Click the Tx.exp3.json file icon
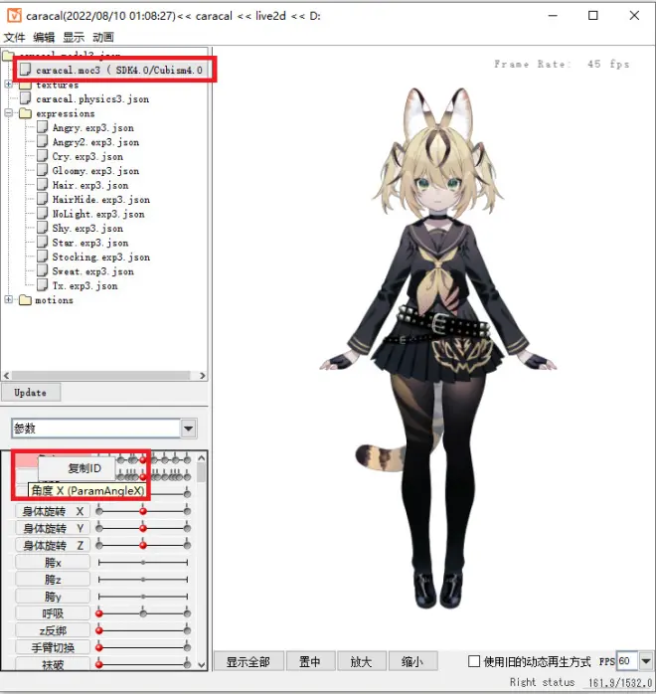This screenshot has width=656, height=694. pos(42,285)
